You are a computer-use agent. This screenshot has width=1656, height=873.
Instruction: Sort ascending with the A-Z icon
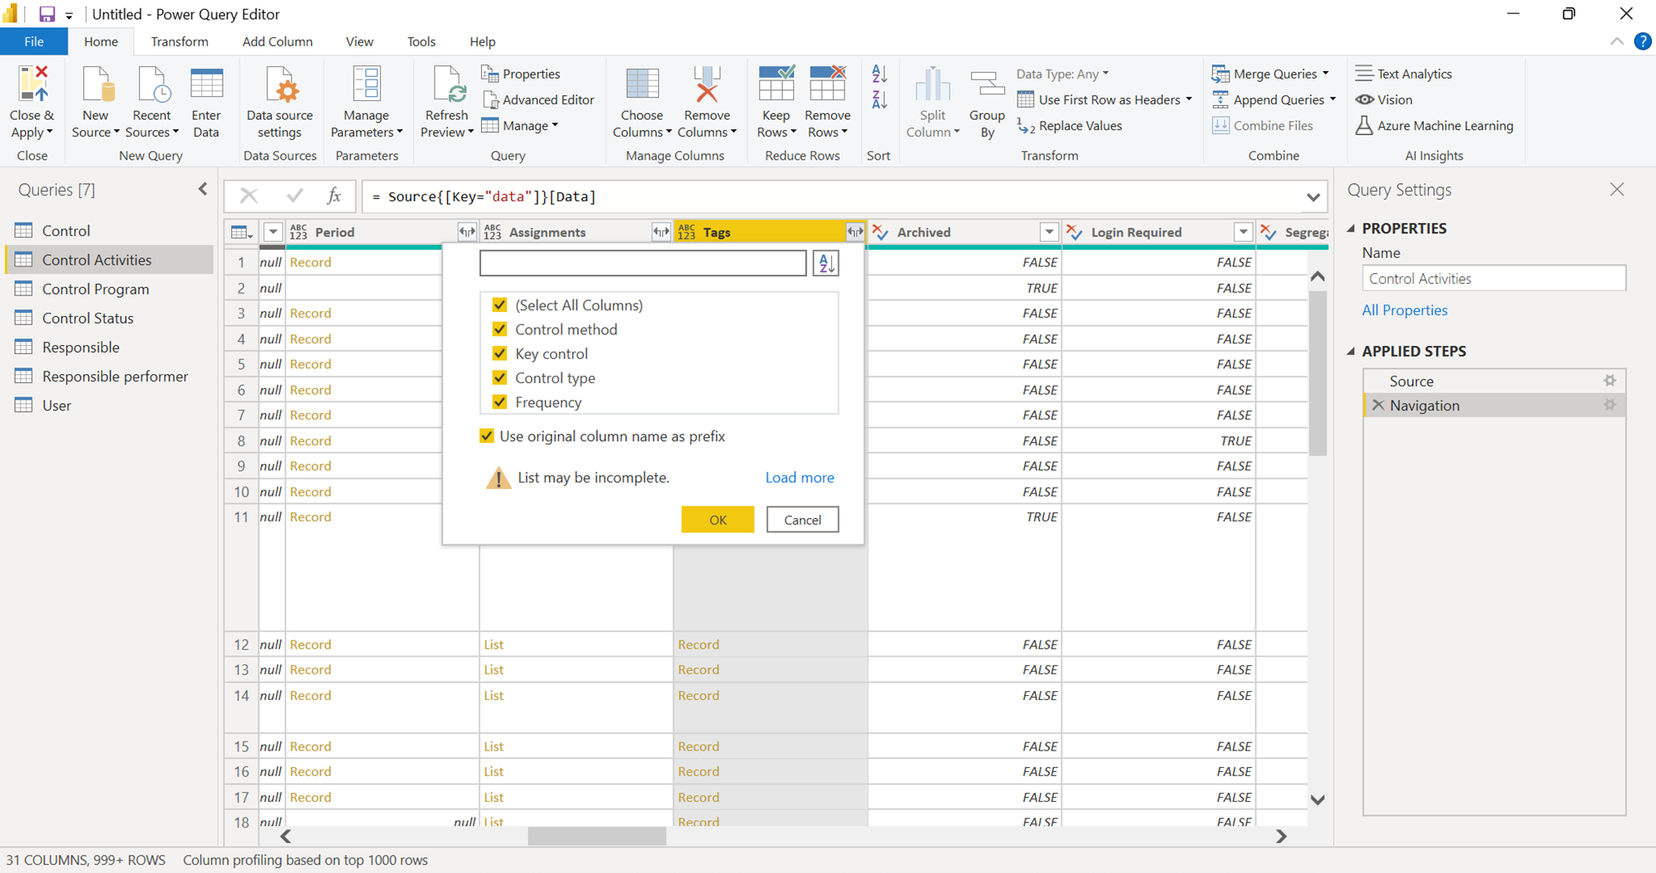click(x=879, y=74)
